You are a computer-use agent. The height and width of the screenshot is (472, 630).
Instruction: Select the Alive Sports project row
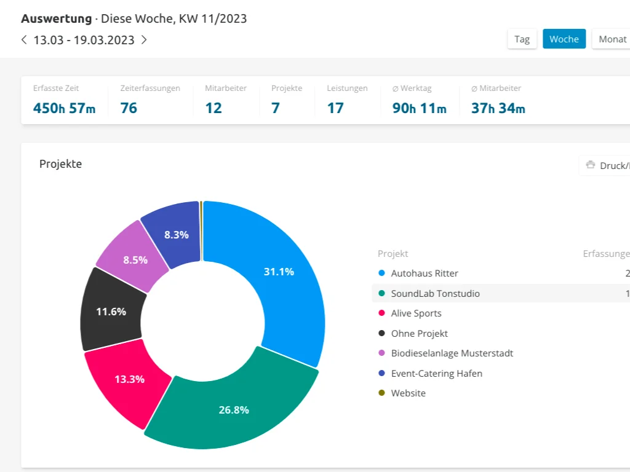pyautogui.click(x=501, y=313)
